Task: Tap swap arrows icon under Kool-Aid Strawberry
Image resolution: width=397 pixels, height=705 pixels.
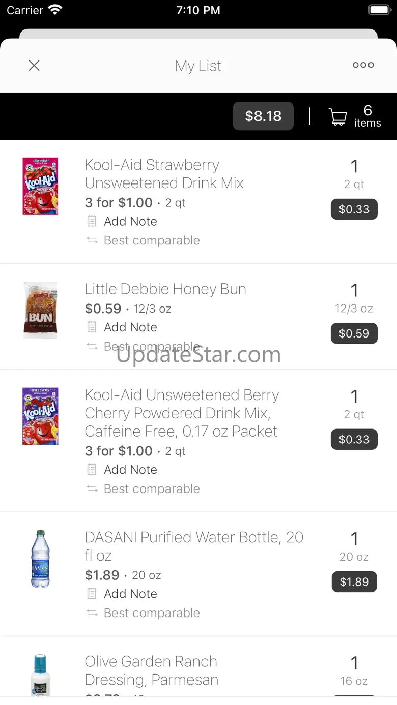Action: click(x=92, y=240)
